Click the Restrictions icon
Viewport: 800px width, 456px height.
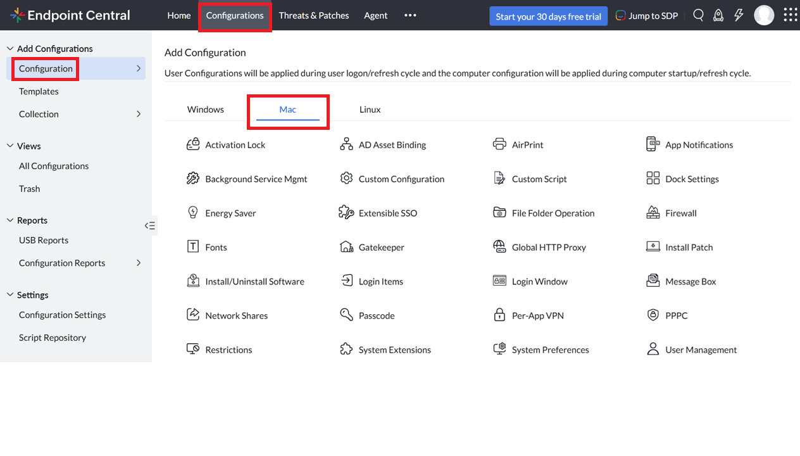pos(193,350)
